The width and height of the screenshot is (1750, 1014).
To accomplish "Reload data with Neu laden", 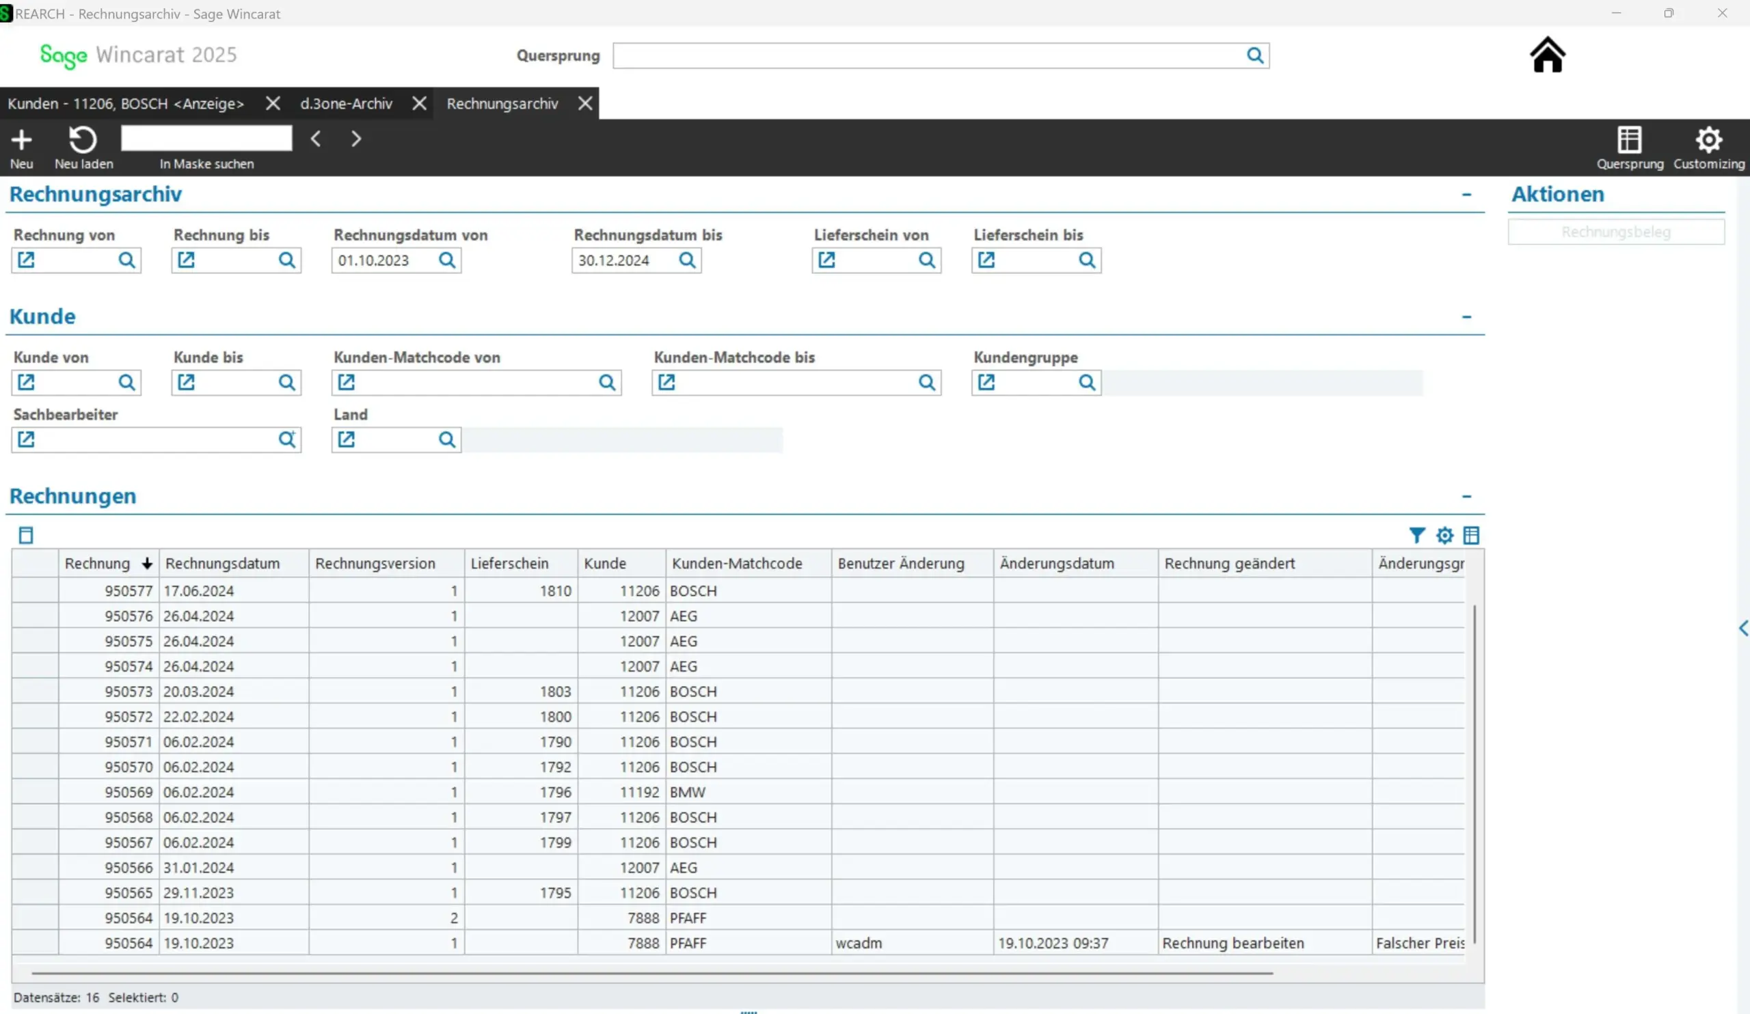I will click(x=83, y=140).
